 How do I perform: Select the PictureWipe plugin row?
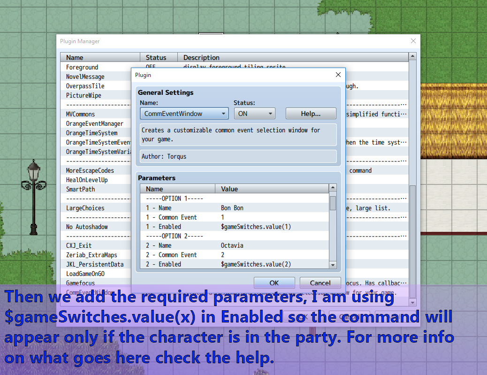[96, 95]
